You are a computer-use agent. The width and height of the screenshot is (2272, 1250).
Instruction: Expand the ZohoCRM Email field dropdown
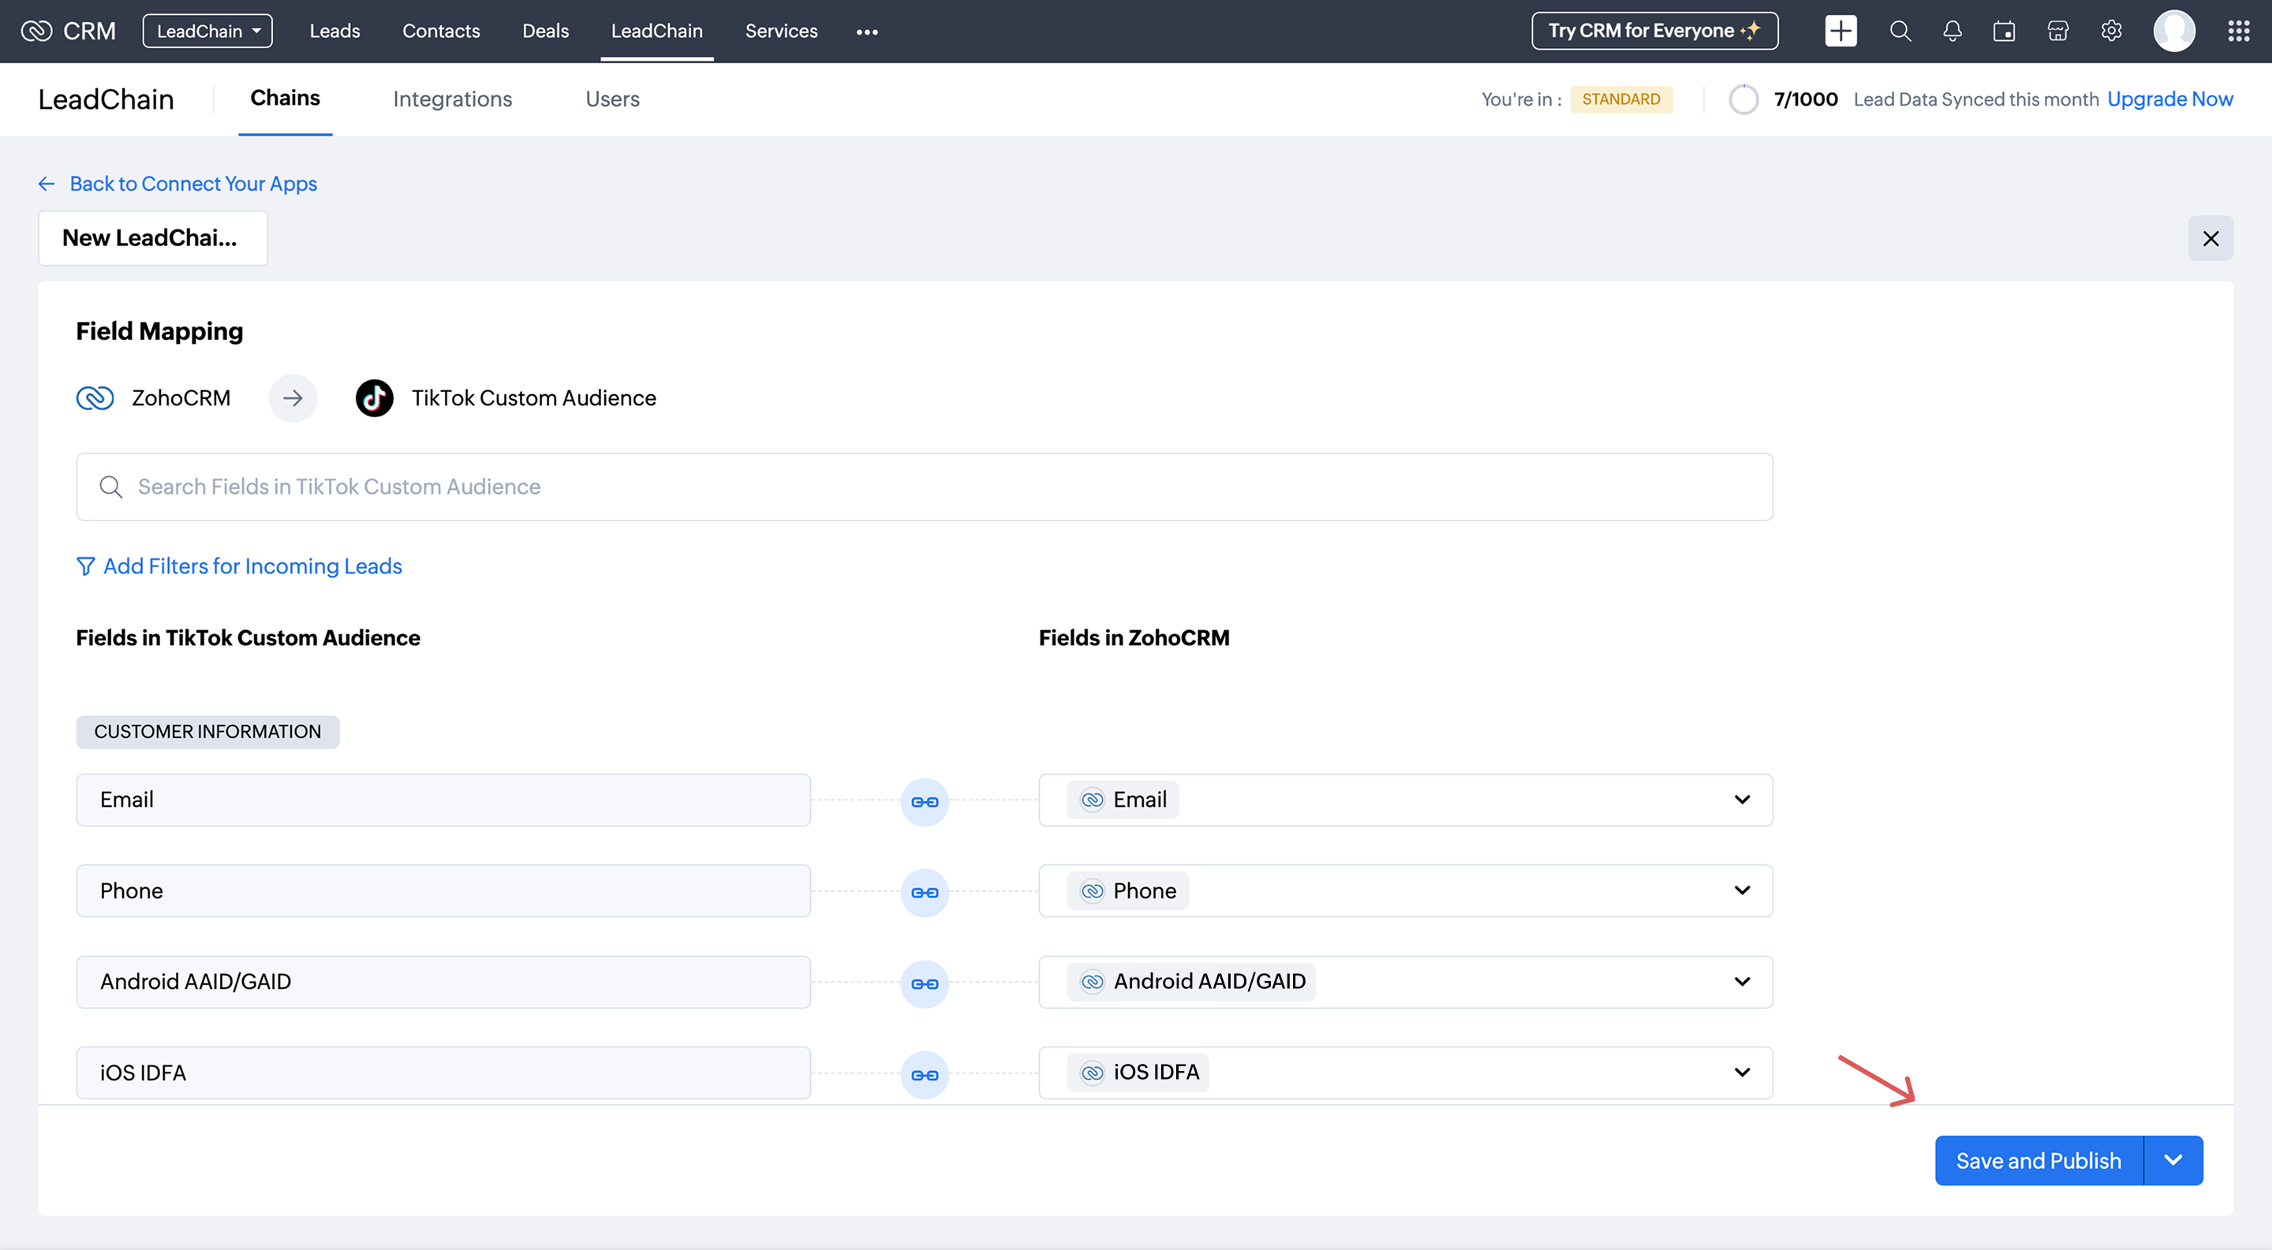[1741, 800]
